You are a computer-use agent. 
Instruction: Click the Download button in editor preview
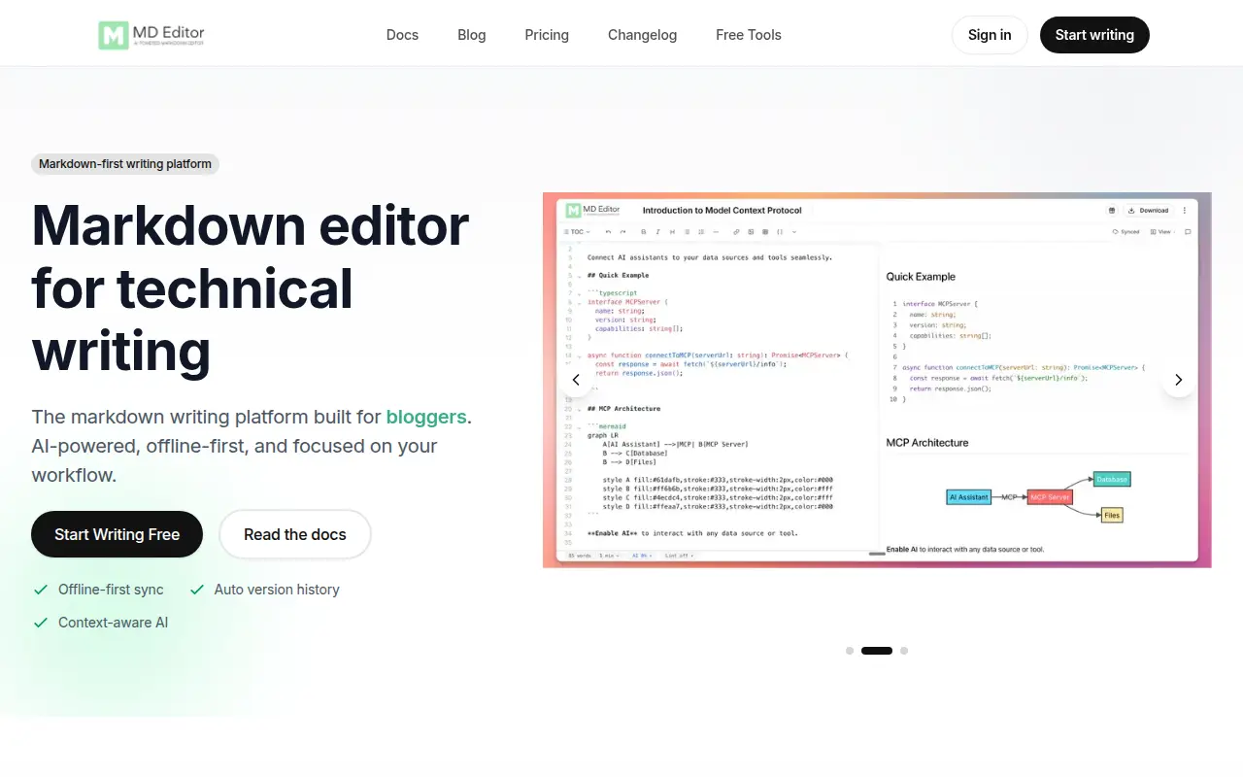tap(1149, 210)
